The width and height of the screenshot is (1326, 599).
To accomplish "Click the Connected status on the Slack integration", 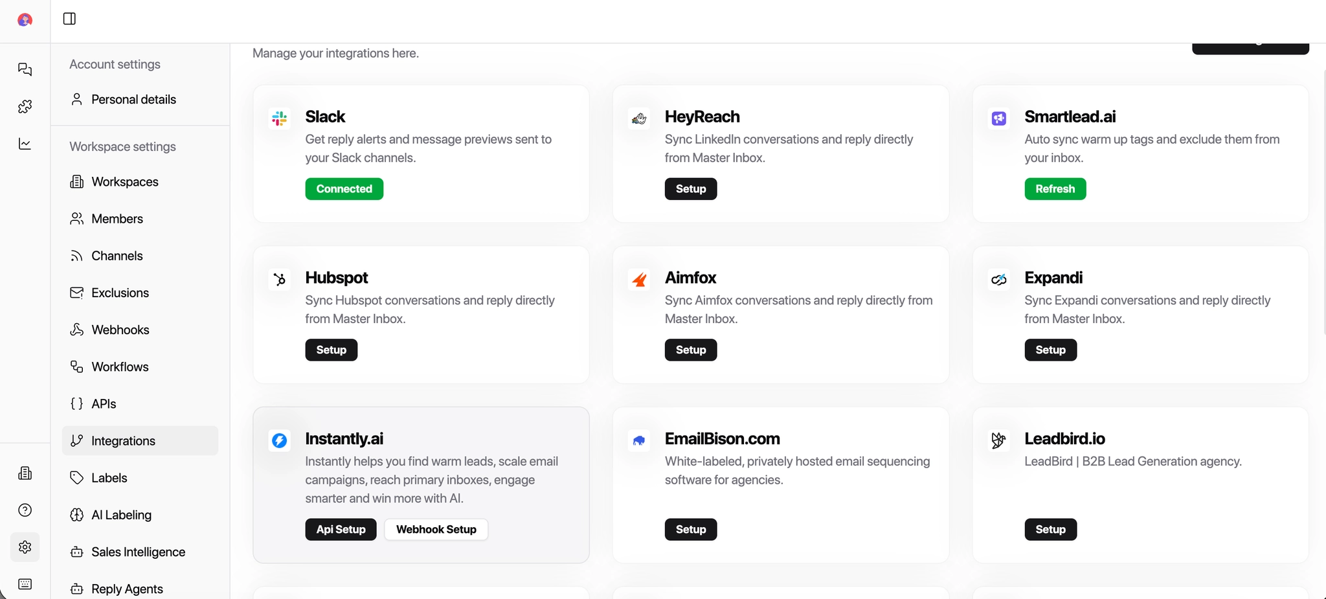I will click(x=344, y=188).
